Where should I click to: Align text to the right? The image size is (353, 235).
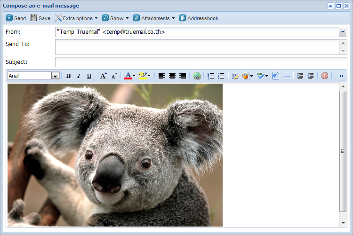pyautogui.click(x=183, y=76)
